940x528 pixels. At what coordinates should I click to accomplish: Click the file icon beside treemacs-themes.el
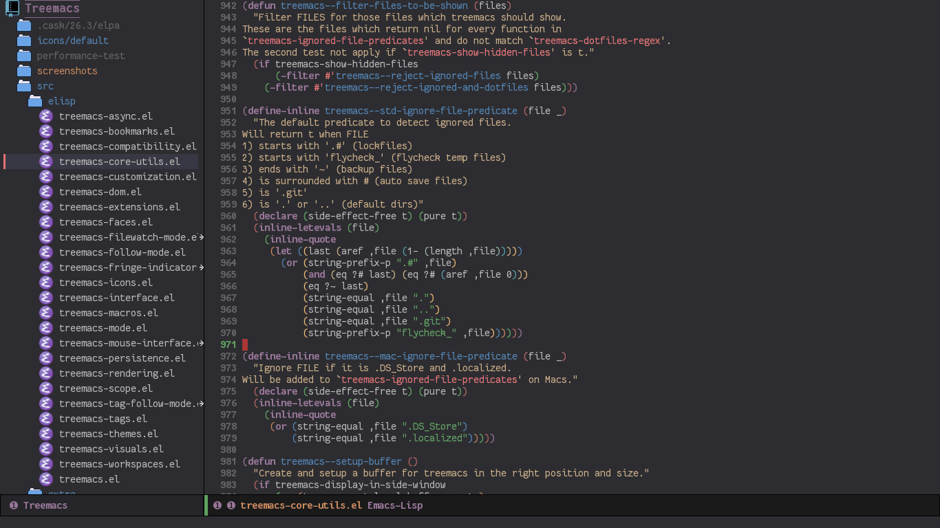[x=45, y=434]
